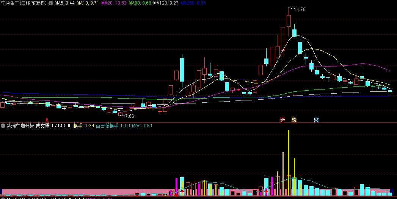
Task: Click the 紫瑞东启升势 indicator name
Action: click(x=20, y=126)
